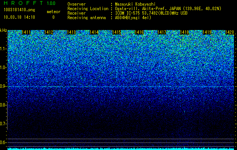Click the 1418 time marker
The width and height of the screenshot is (237, 150).
click(185, 32)
